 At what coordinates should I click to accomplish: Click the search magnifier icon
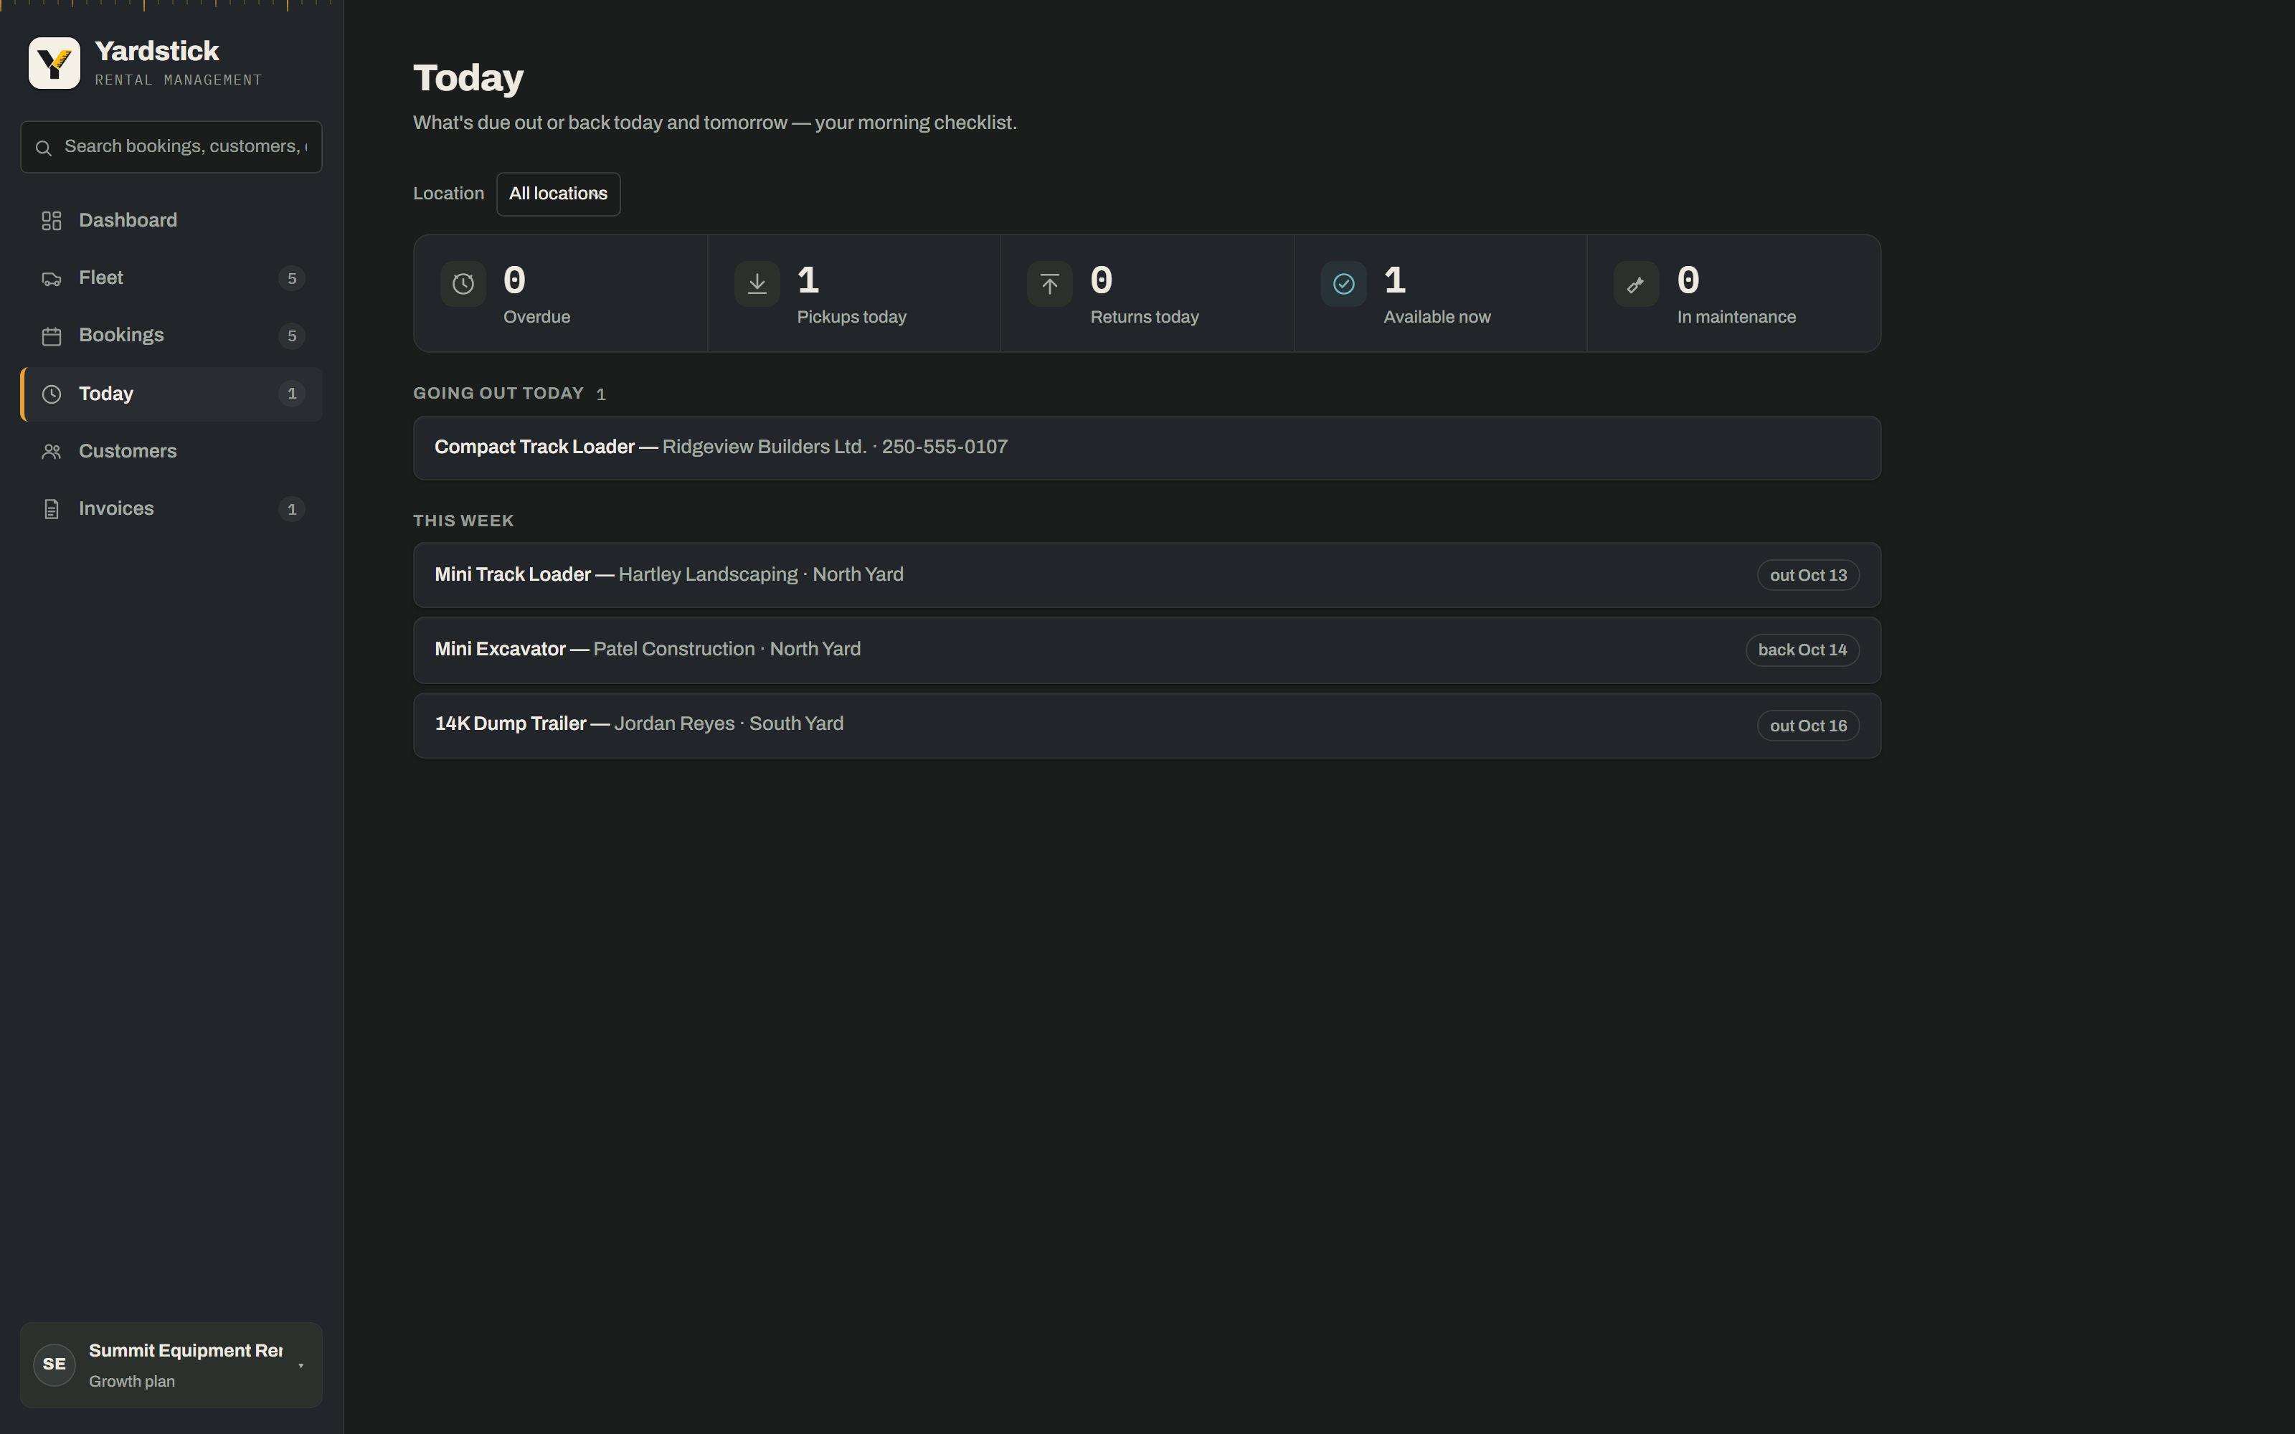(x=44, y=148)
